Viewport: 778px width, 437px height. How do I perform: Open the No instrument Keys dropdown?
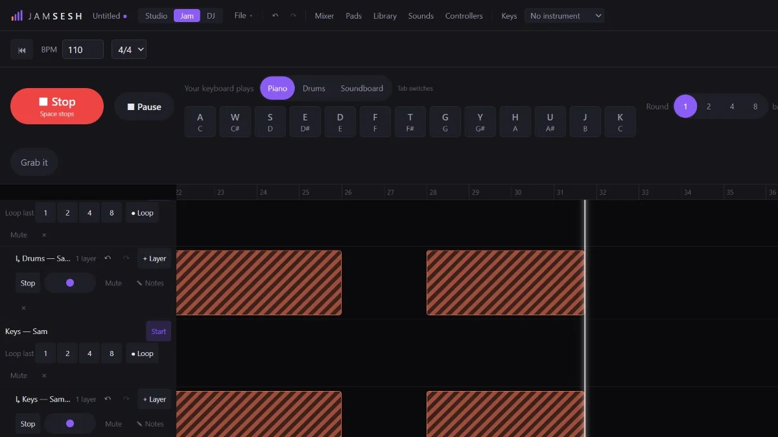tap(564, 16)
